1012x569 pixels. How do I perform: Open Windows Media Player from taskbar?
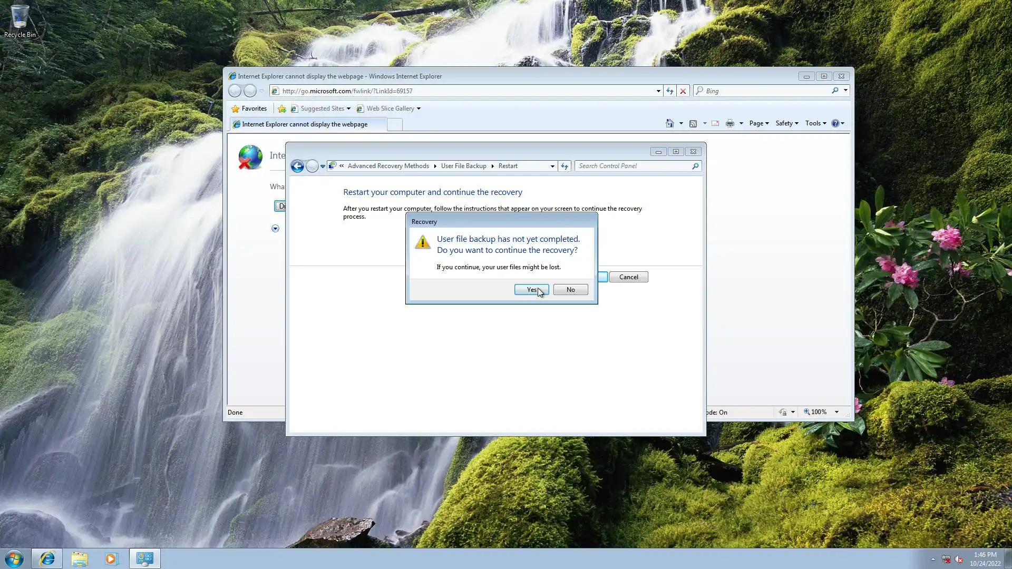pyautogui.click(x=111, y=558)
